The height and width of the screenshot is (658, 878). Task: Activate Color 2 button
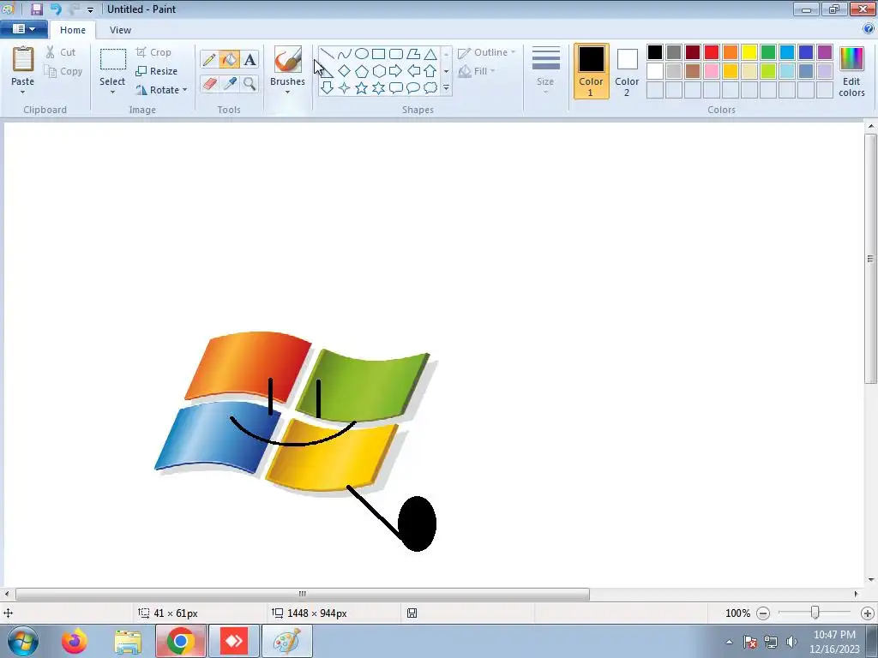[x=627, y=71]
